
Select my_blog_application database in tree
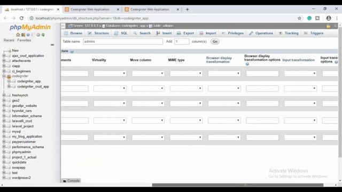pyautogui.click(x=27, y=137)
